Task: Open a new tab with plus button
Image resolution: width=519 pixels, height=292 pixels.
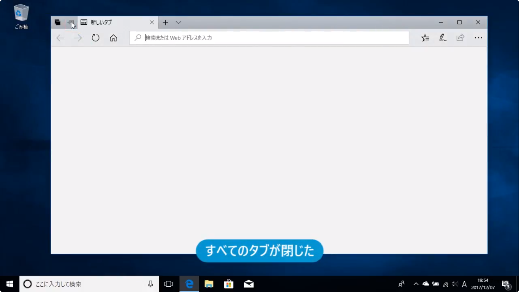Action: click(165, 22)
